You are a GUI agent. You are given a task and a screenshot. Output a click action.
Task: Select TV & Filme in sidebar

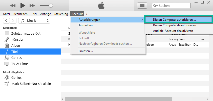(30, 64)
